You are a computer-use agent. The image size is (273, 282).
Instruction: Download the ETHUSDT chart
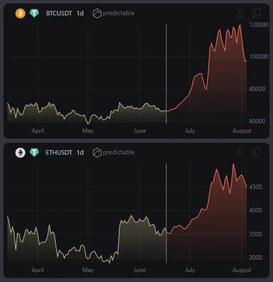coord(240,152)
